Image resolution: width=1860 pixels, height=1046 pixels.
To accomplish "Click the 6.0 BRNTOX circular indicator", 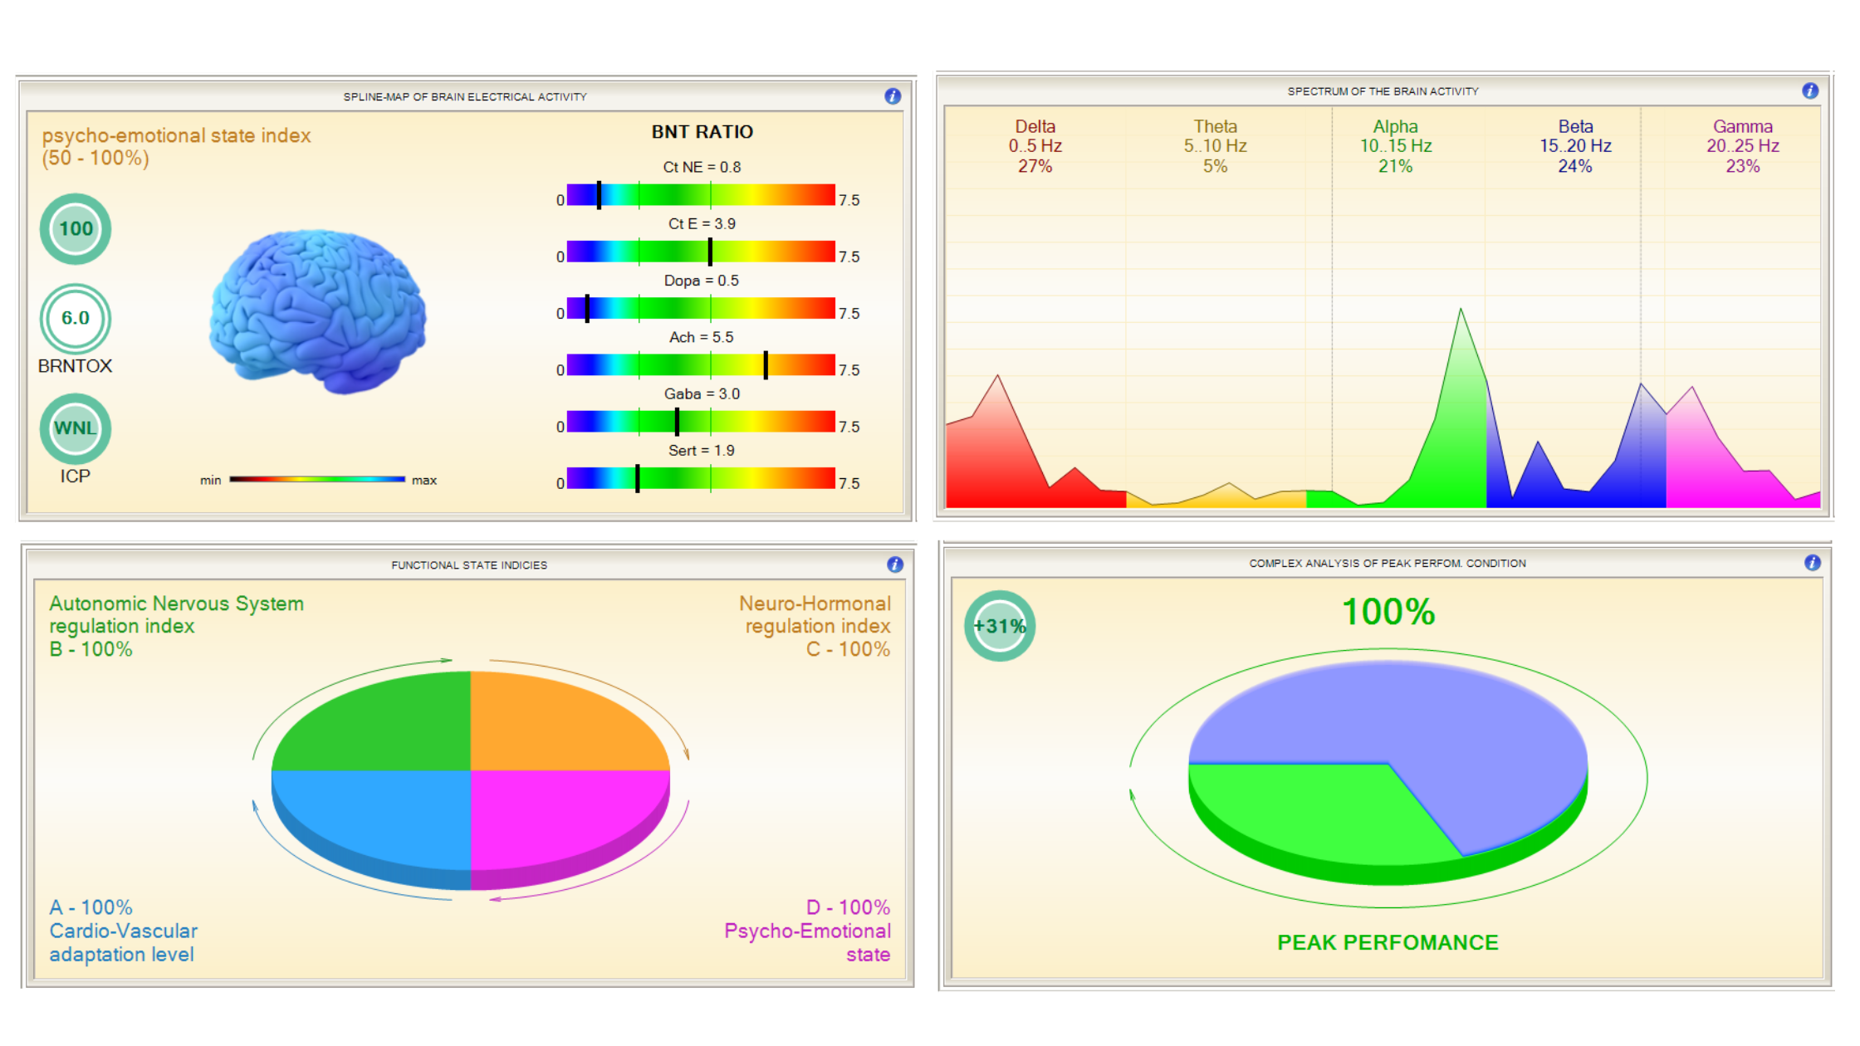I will pos(76,318).
